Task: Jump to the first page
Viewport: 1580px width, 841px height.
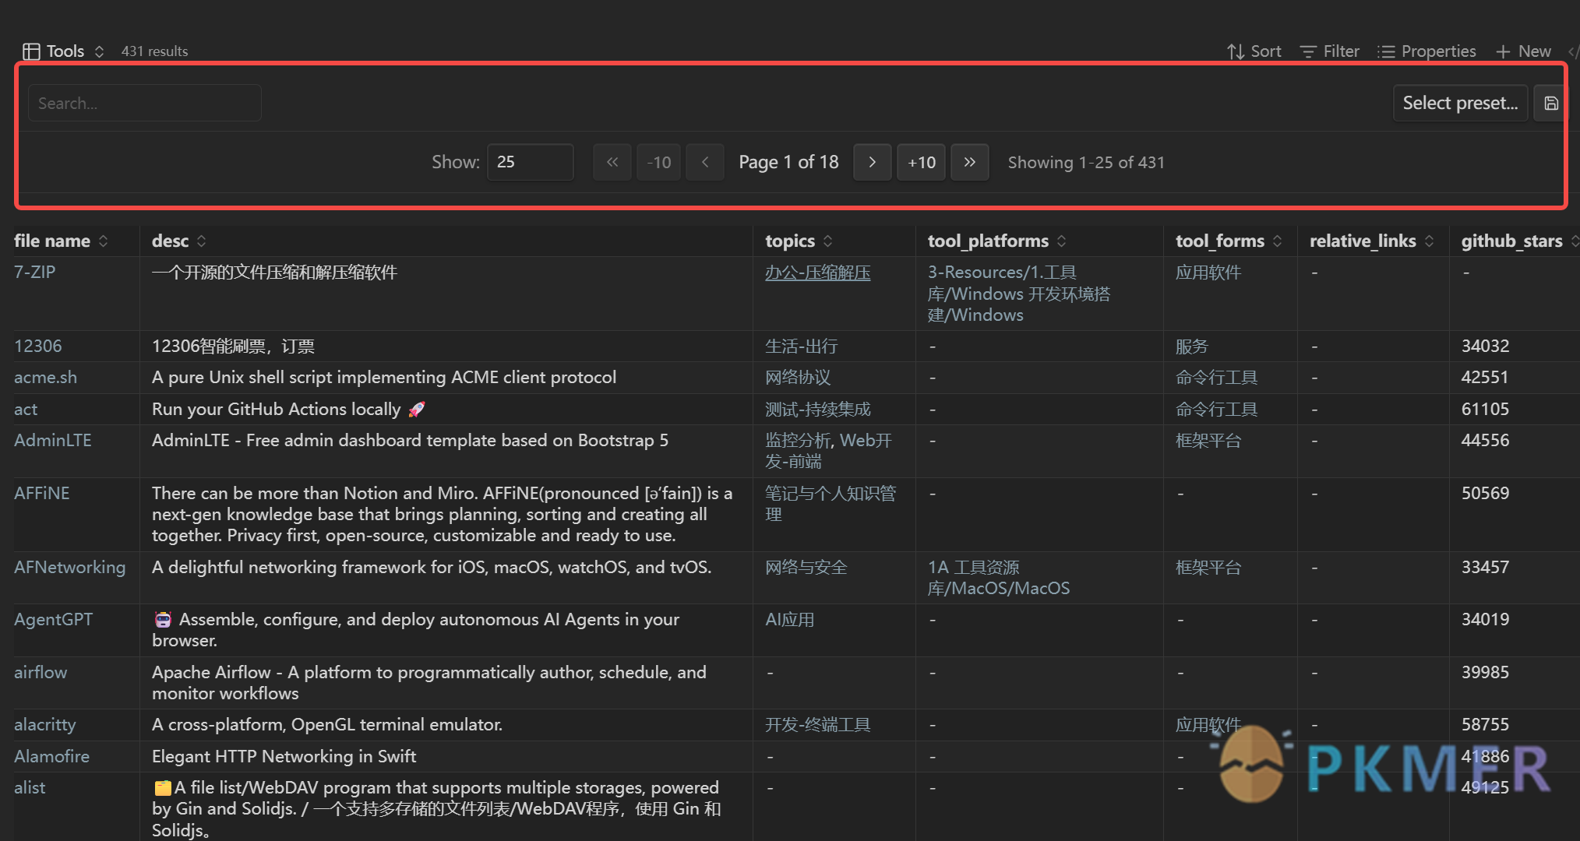Action: [x=612, y=162]
